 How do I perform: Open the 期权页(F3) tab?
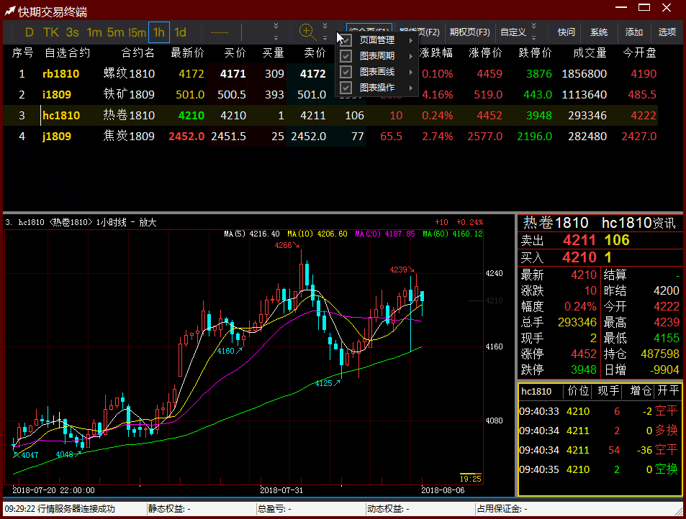click(x=469, y=32)
